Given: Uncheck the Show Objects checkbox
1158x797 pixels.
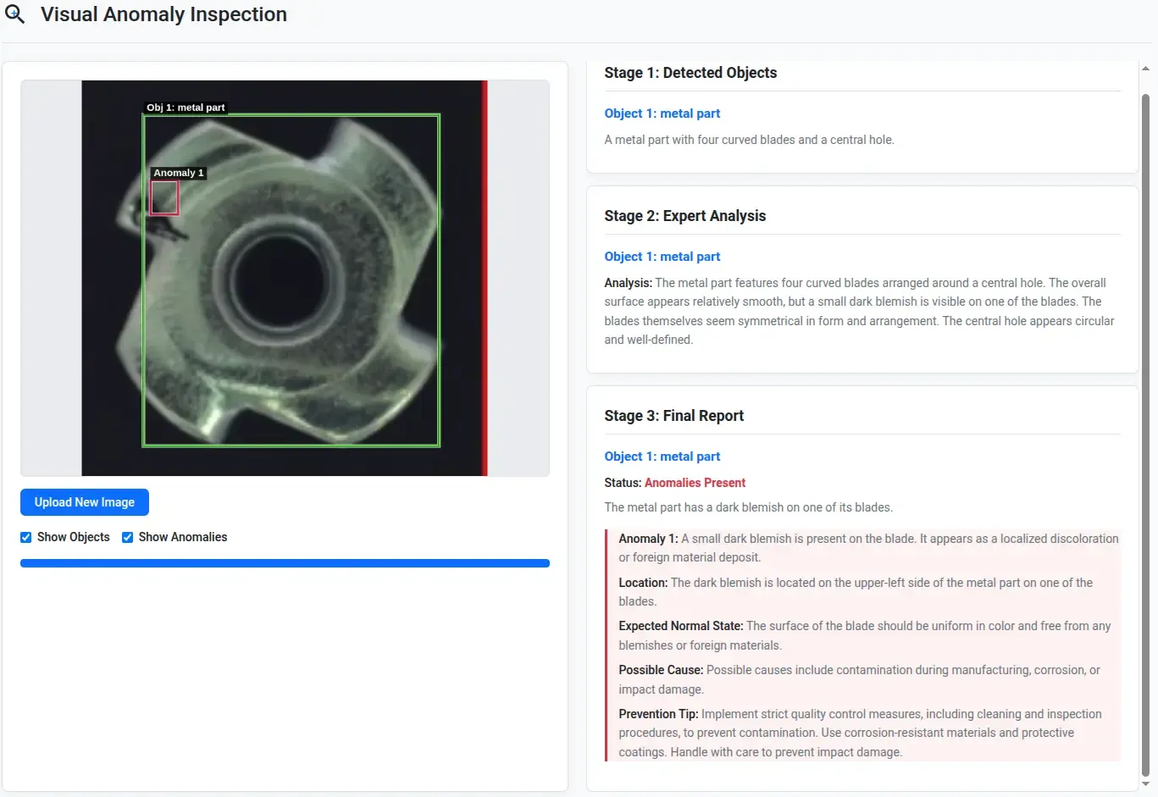Looking at the screenshot, I should (x=26, y=537).
